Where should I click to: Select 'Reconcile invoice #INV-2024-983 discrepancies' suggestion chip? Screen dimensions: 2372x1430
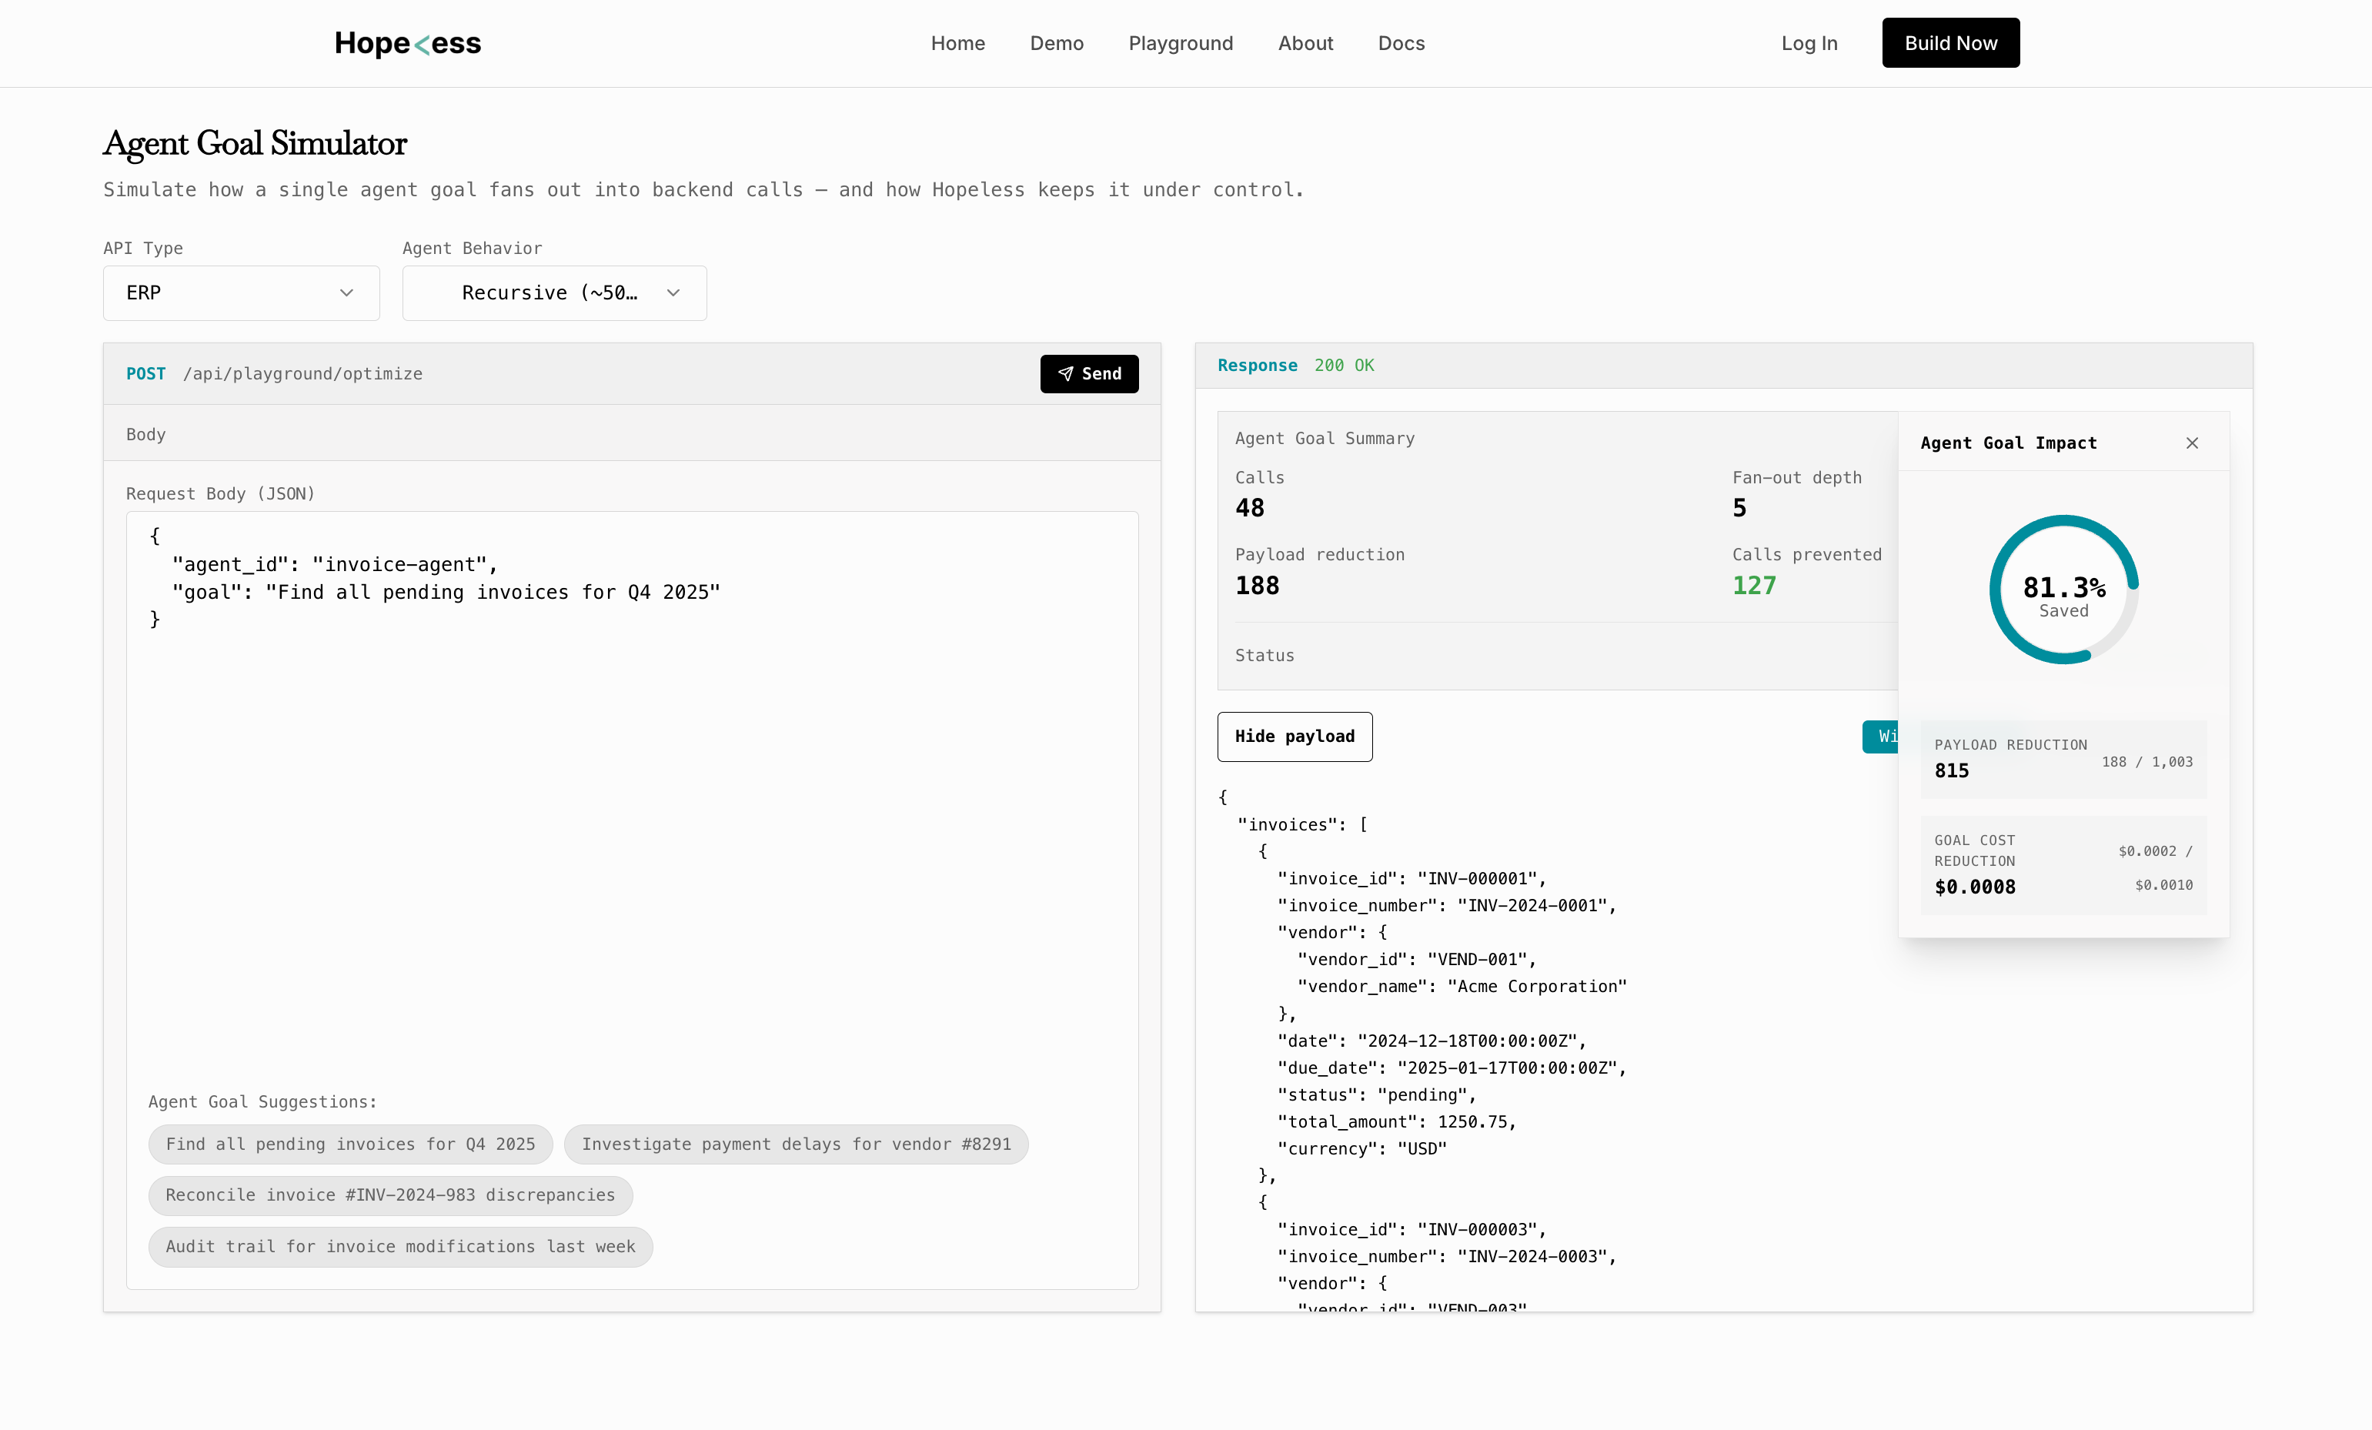click(390, 1195)
